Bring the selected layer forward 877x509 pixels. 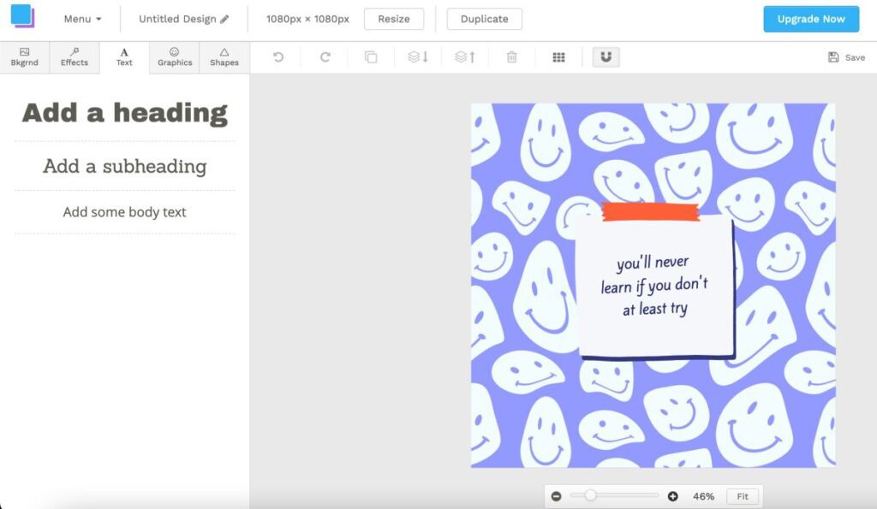click(467, 57)
